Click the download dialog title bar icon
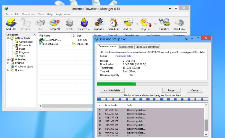The image size is (225, 138). [96, 39]
